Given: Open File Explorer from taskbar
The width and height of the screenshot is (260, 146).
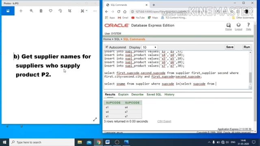Looking at the screenshot, I should [x=80, y=142].
